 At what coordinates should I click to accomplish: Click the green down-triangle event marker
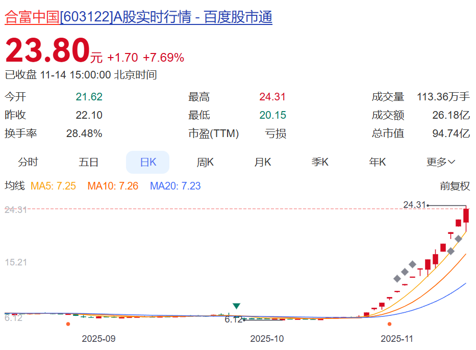236,306
